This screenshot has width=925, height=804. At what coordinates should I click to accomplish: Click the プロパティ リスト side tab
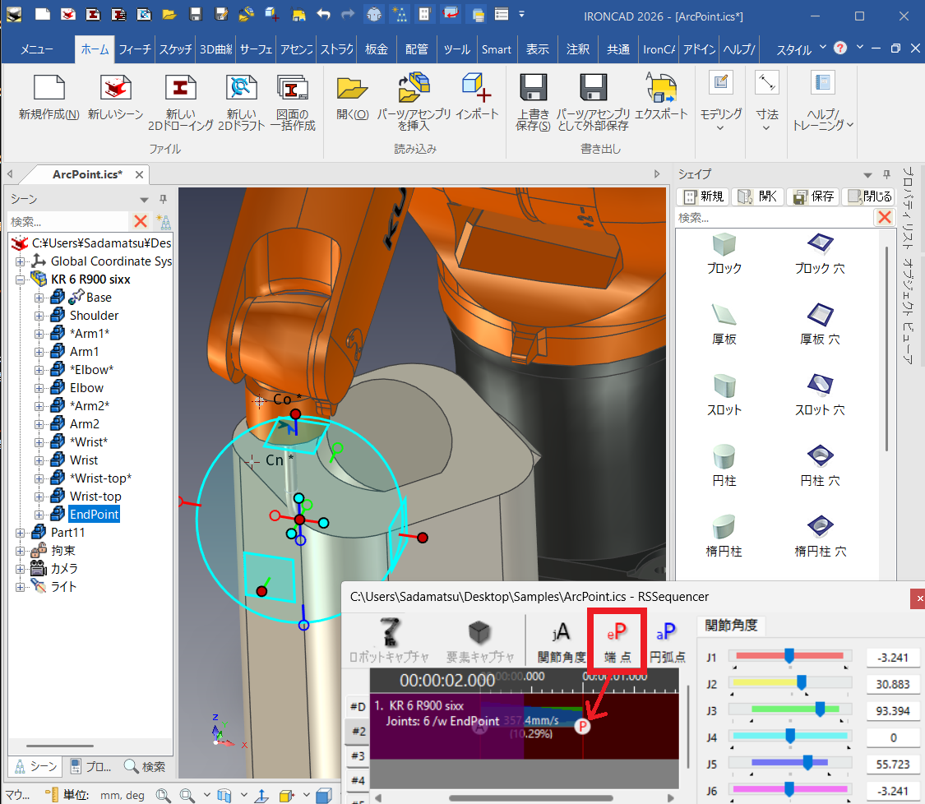[x=909, y=208]
